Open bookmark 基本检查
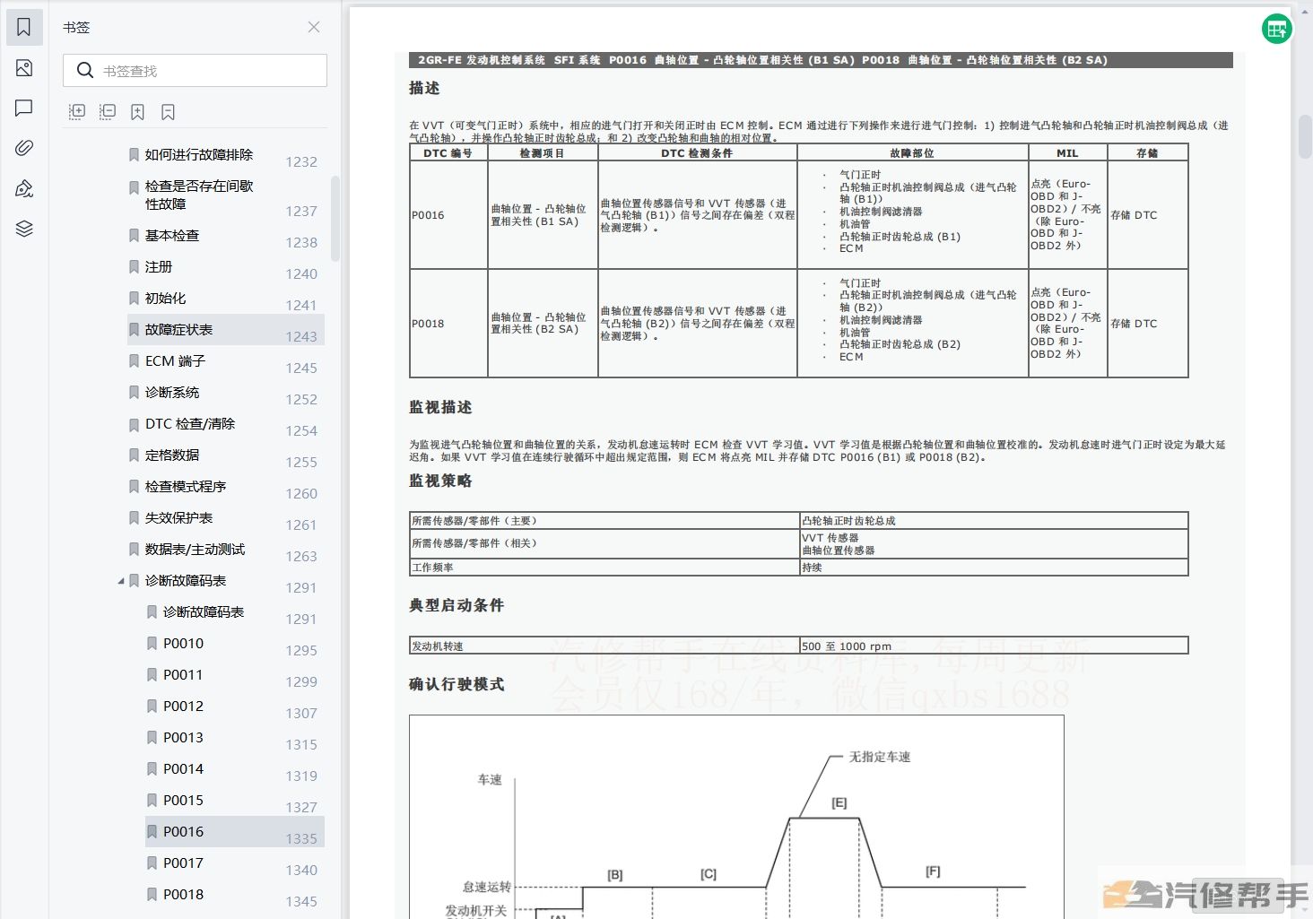1313x919 pixels. click(172, 235)
